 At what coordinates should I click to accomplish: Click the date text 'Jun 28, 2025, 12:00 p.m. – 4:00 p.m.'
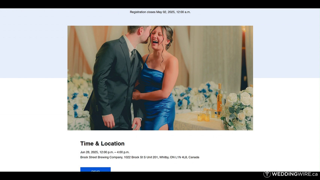[105, 152]
